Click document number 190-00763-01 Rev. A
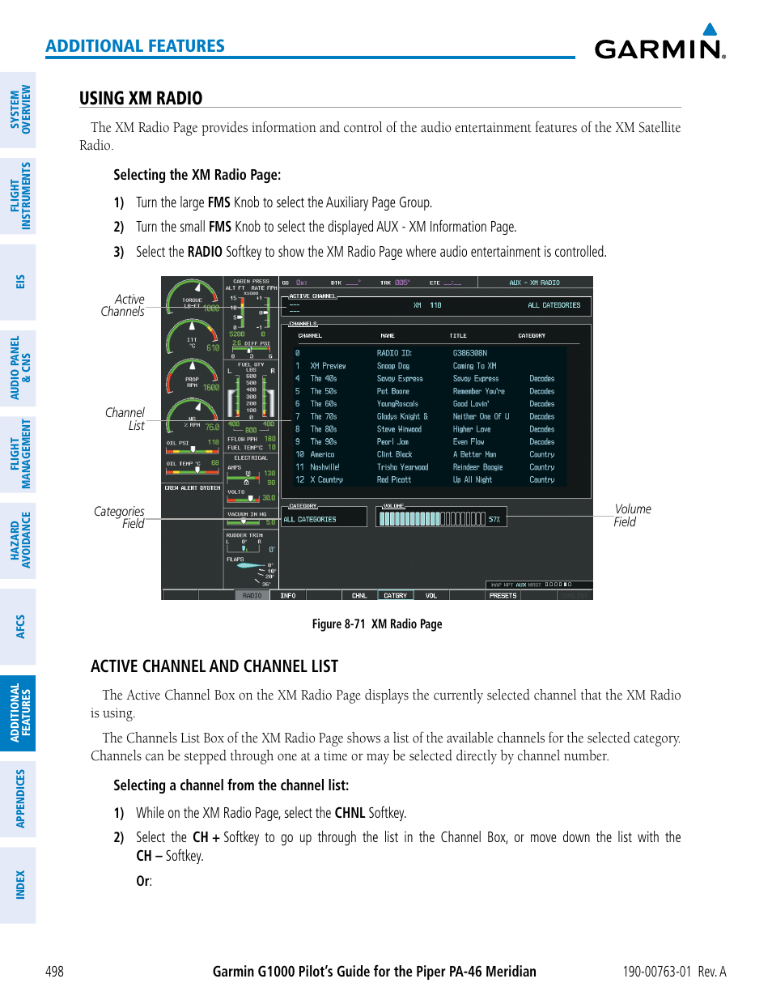This screenshot has width=772, height=1000. coord(674,972)
